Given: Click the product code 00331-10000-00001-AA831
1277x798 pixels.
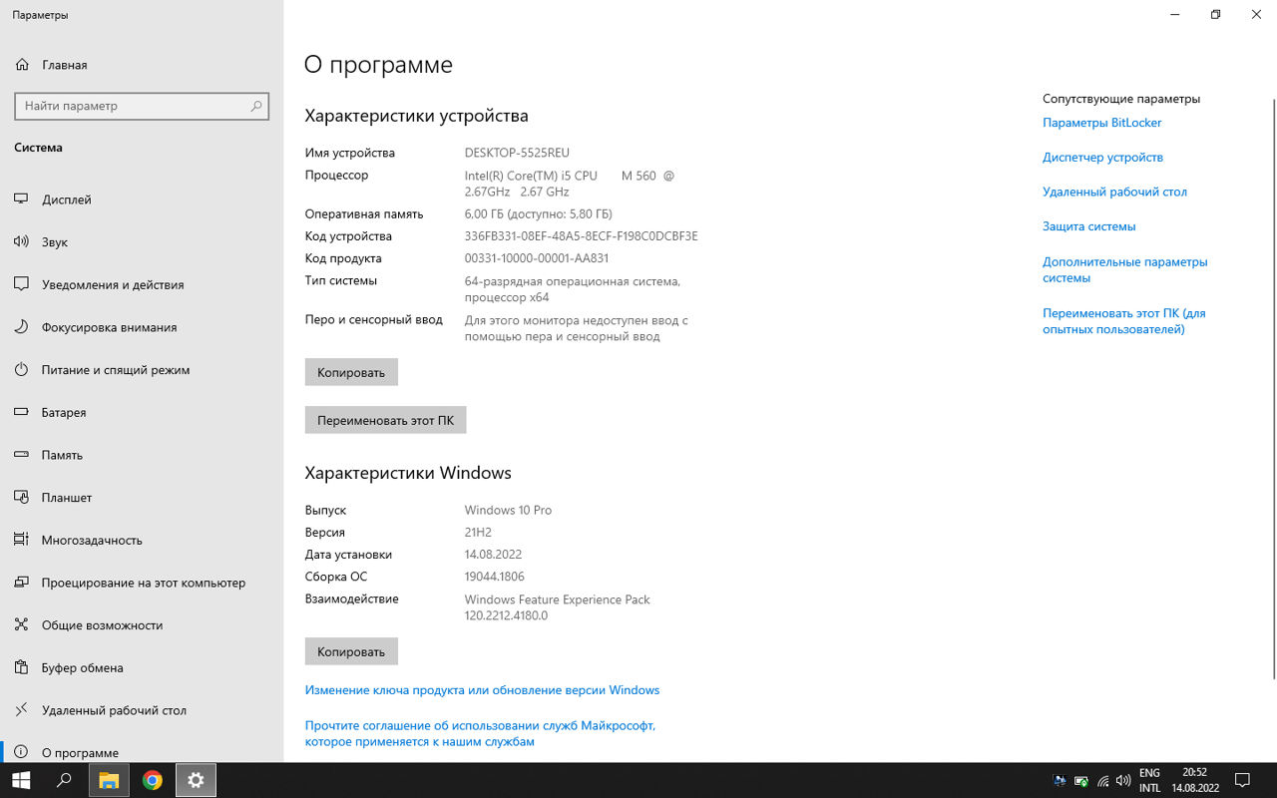Looking at the screenshot, I should pyautogui.click(x=537, y=258).
